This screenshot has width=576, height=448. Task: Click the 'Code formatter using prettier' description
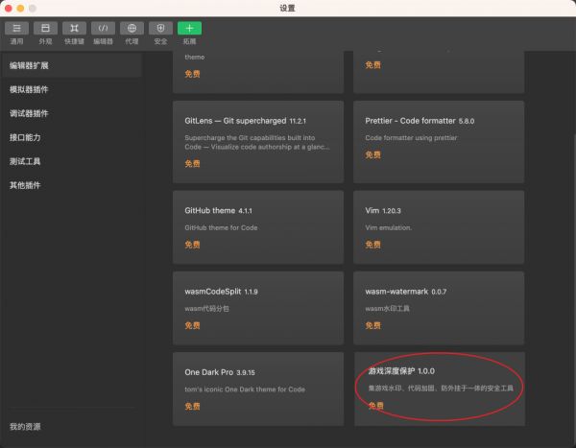411,138
